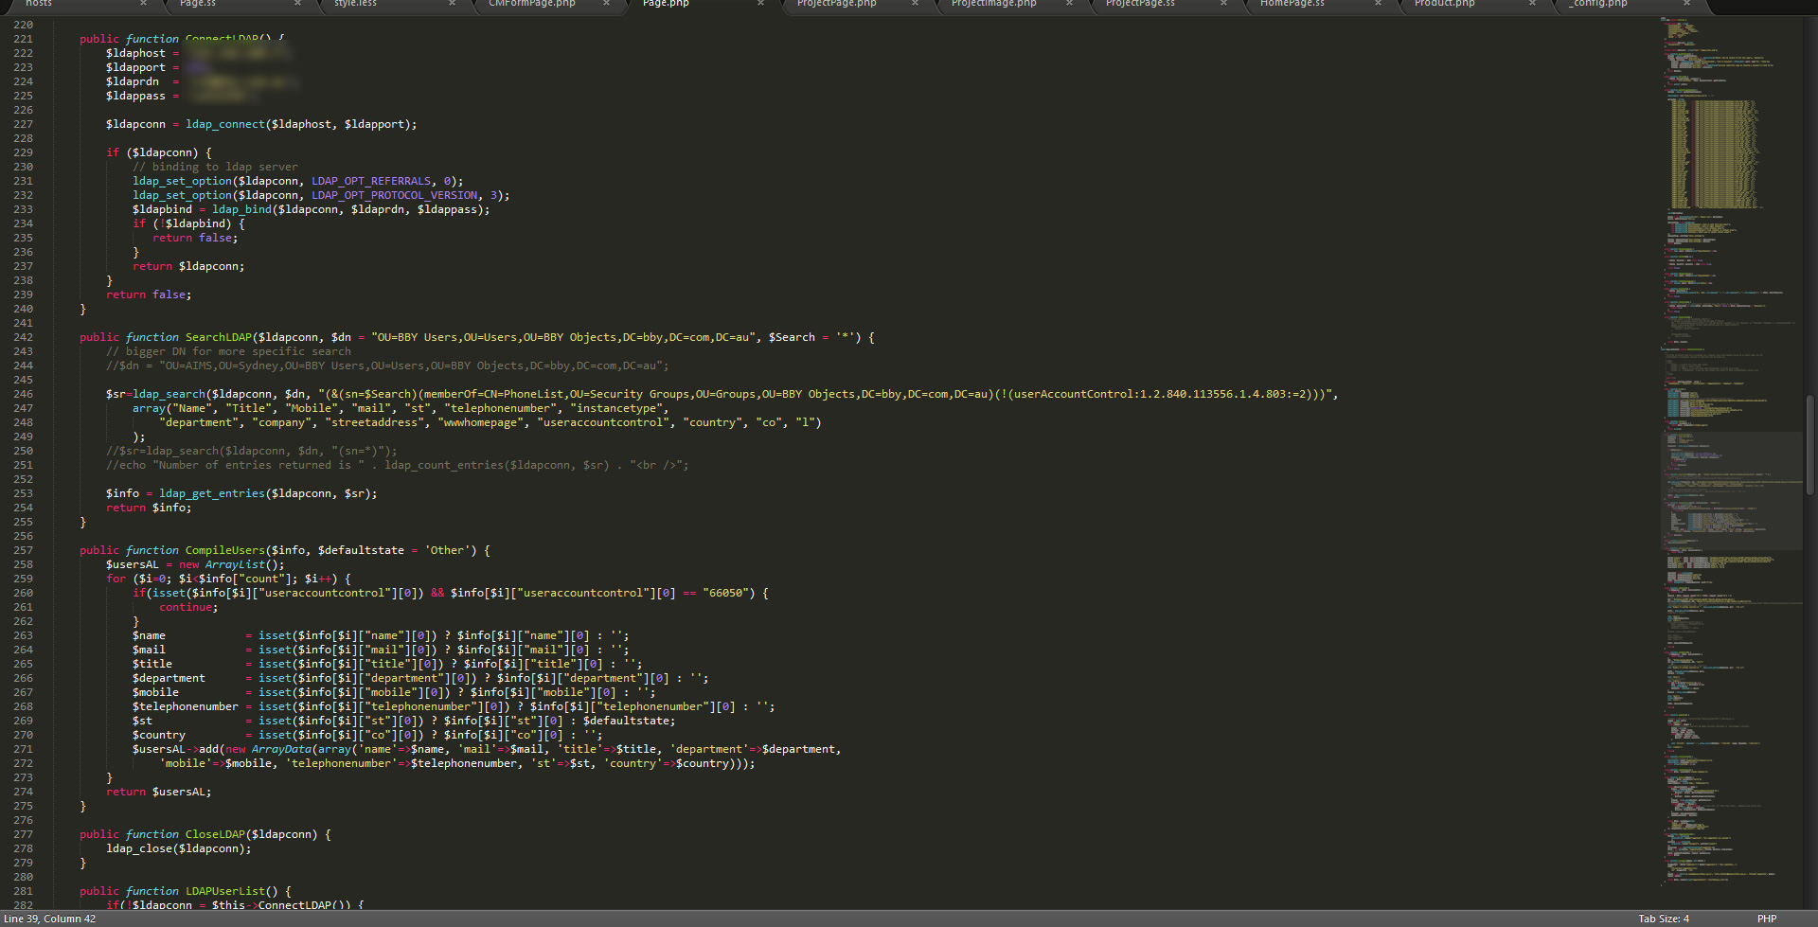This screenshot has height=927, width=1818.
Task: Click line number 242 in the gutter
Action: tap(23, 337)
